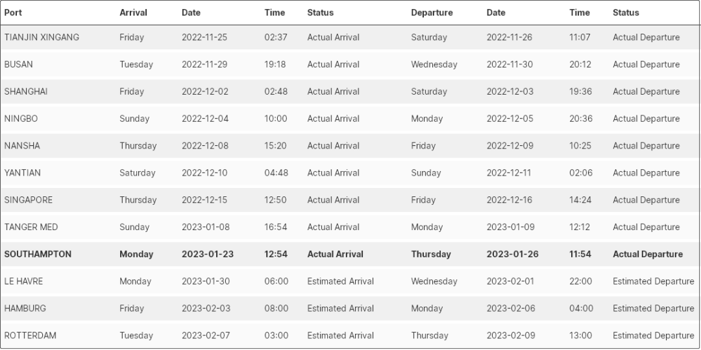Click the SINGAPORE port name
Viewport: 701px width, 350px height.
[29, 200]
